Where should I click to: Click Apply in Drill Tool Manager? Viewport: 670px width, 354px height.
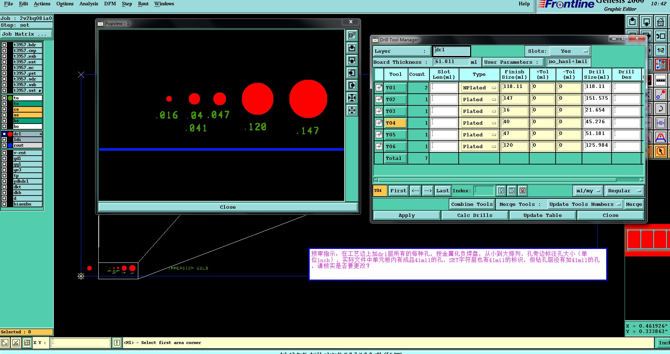pos(407,215)
